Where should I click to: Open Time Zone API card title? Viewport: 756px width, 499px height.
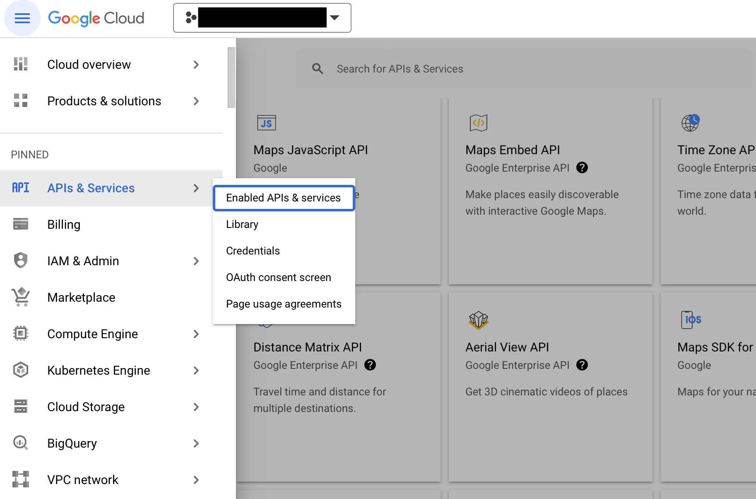pos(716,150)
